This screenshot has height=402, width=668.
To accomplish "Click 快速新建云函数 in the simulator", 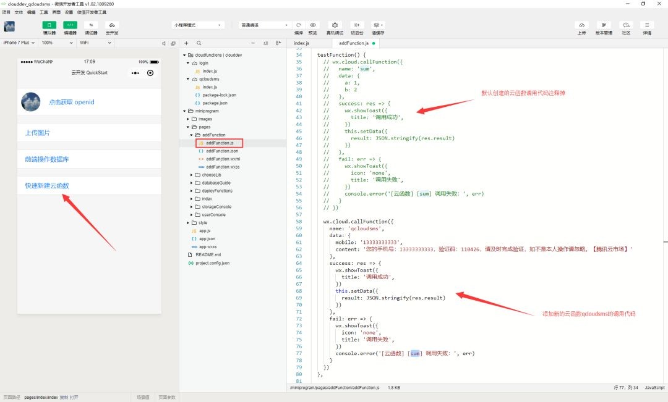I will pyautogui.click(x=47, y=185).
